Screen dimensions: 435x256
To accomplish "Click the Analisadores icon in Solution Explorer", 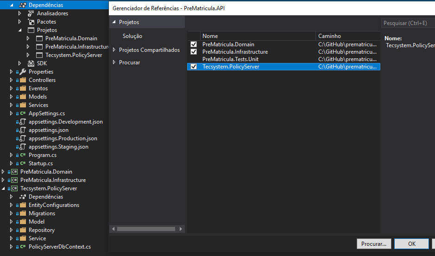I will (31, 13).
